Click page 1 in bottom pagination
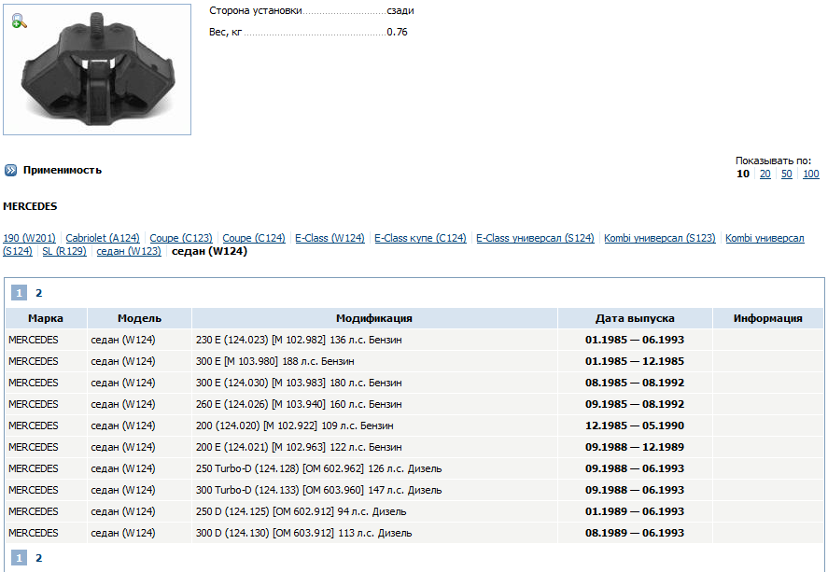This screenshot has width=828, height=572. [19, 558]
